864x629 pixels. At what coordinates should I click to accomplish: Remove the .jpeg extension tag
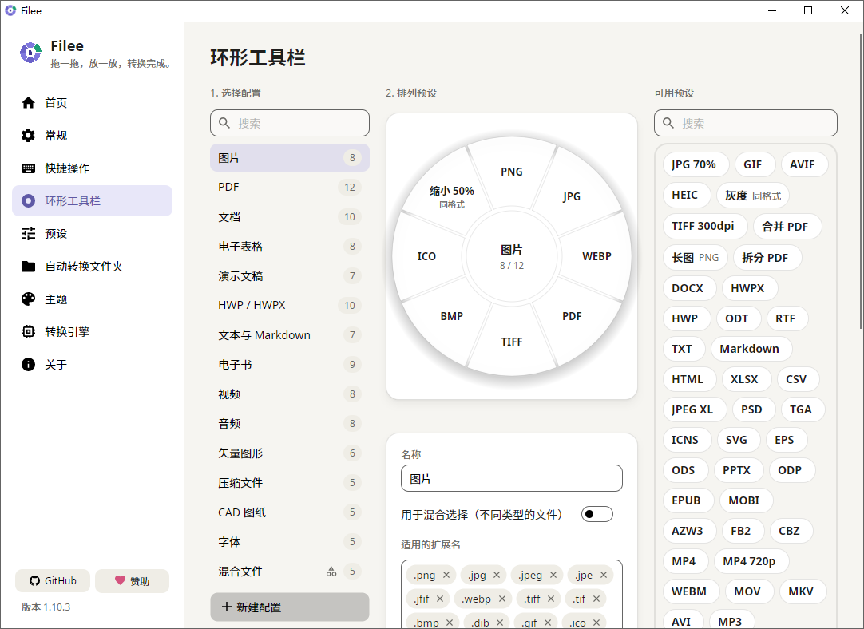pyautogui.click(x=553, y=575)
